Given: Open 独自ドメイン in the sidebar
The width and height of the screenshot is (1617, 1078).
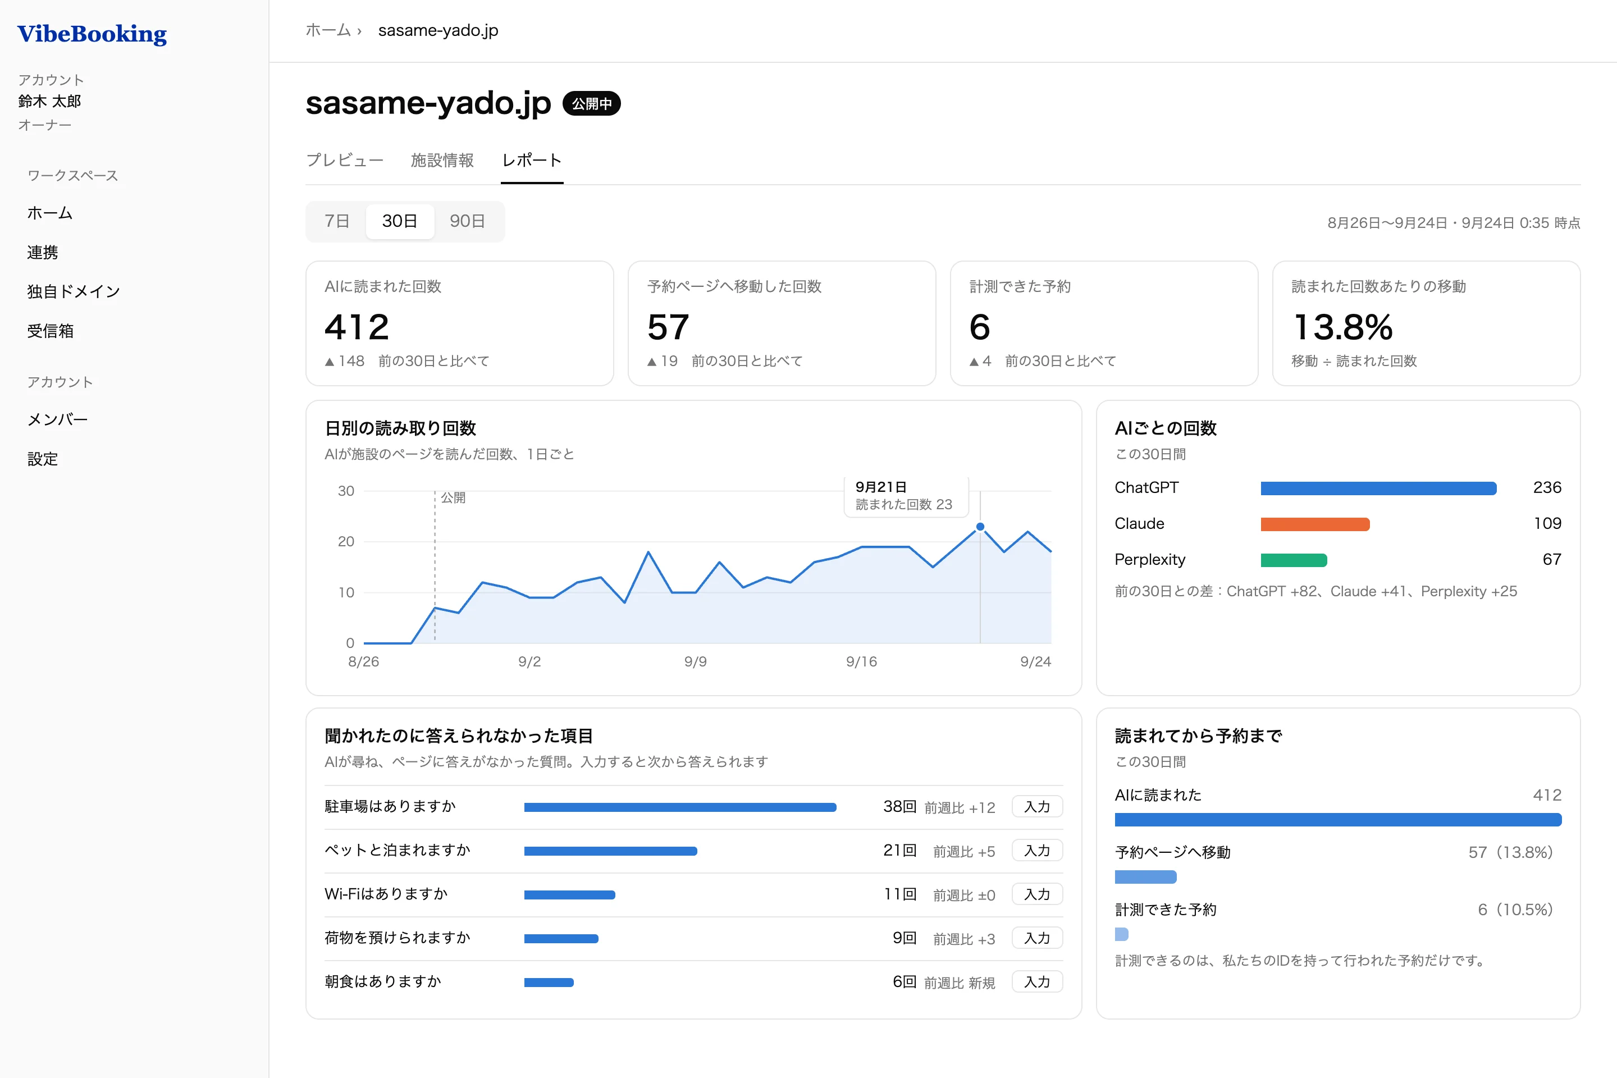Looking at the screenshot, I should coord(74,291).
